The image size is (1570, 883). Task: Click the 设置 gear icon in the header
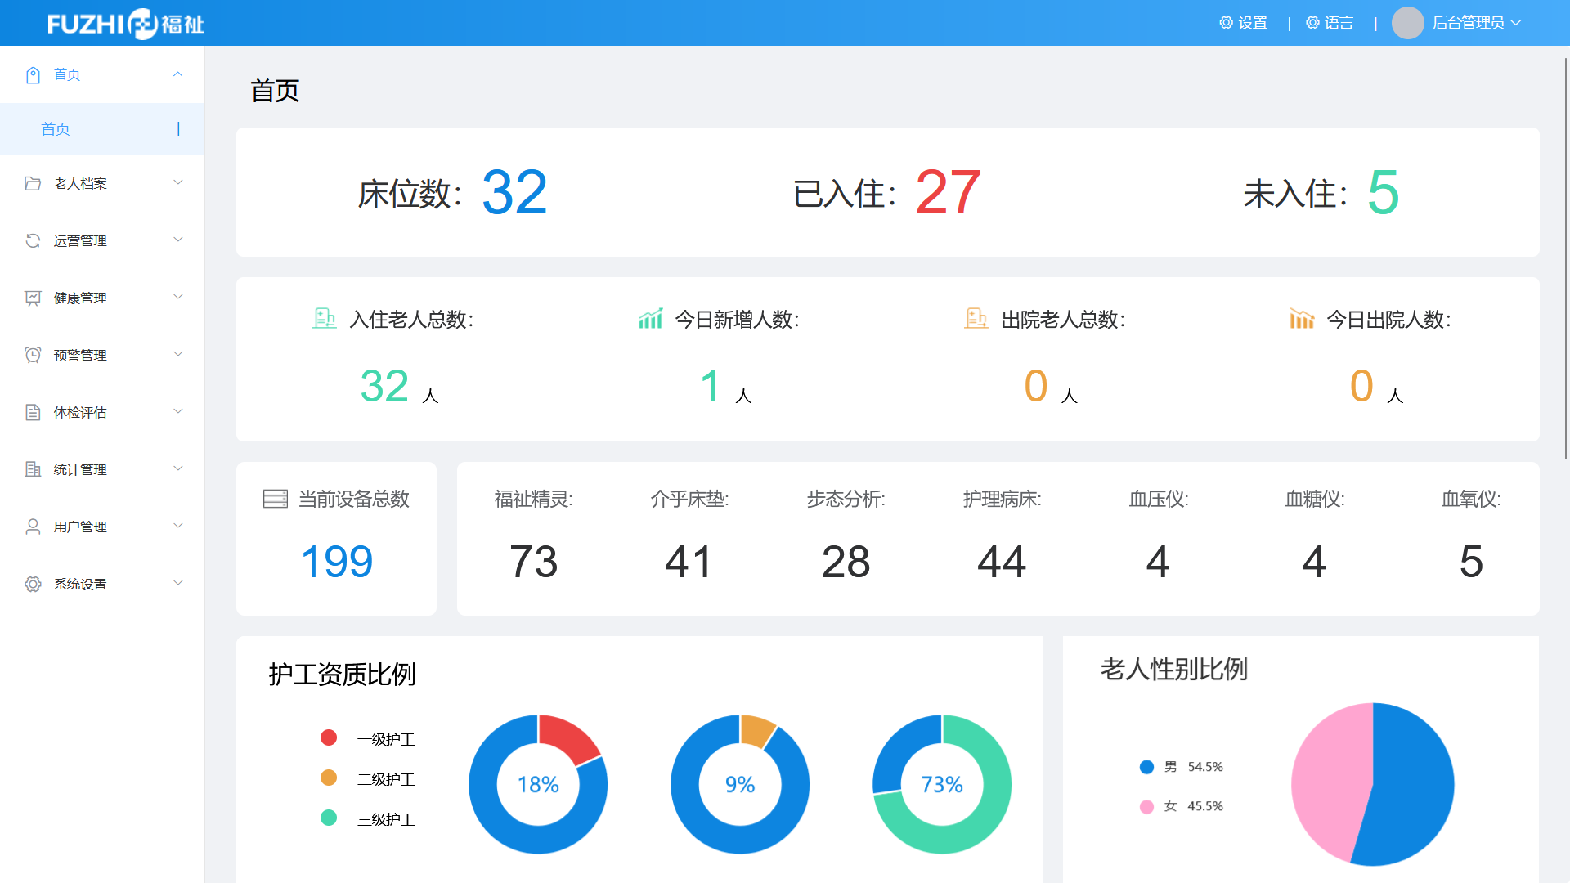tap(1226, 23)
